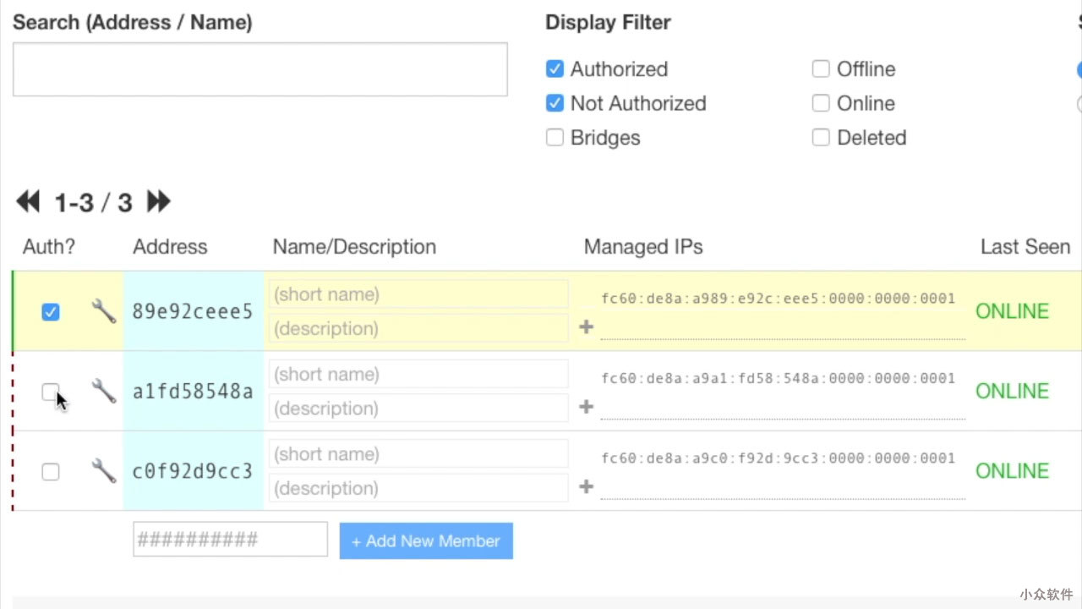Uncheck the Authorized display filter

555,69
